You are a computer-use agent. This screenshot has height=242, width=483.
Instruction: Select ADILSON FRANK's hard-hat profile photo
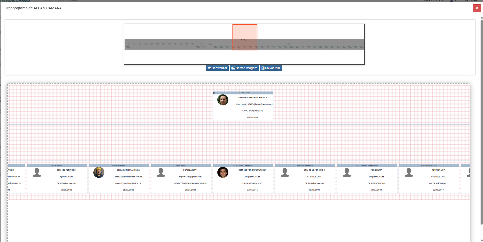click(x=99, y=173)
